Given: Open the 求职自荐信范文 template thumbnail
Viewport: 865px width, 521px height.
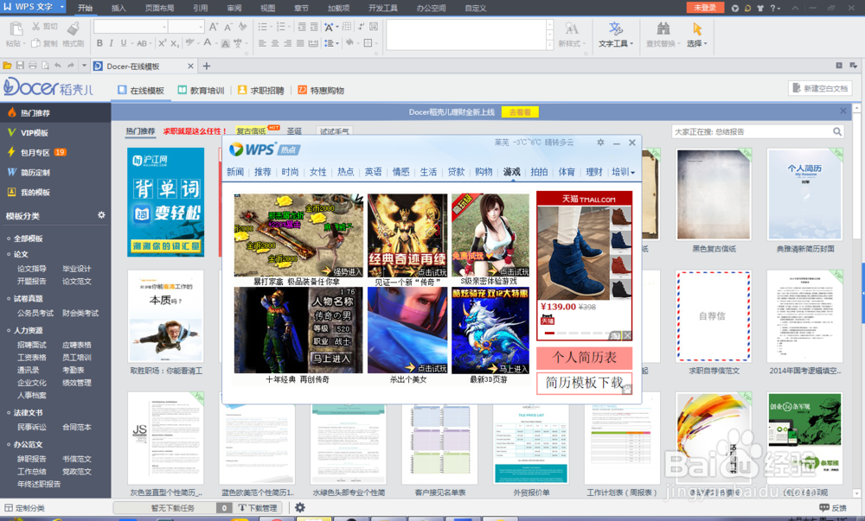Looking at the screenshot, I should pos(714,315).
